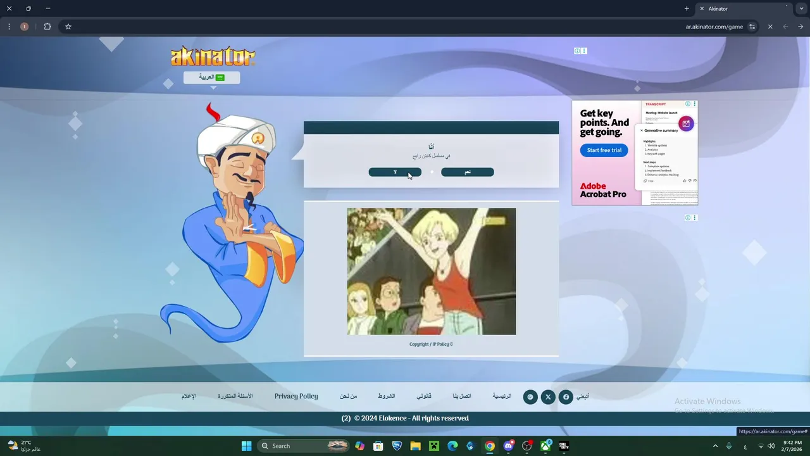This screenshot has width=810, height=456.
Task: Open the Chrome three-dot menu
Action: (9, 27)
